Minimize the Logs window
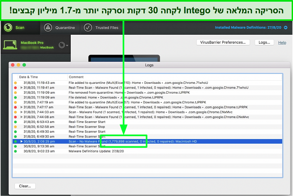Viewport: 293px width, 196px height. [x=18, y=65]
